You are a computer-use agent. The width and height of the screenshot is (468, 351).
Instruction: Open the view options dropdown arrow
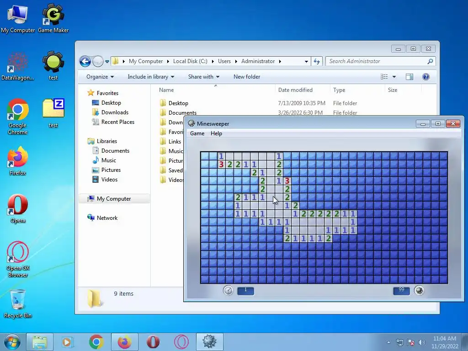pyautogui.click(x=394, y=77)
